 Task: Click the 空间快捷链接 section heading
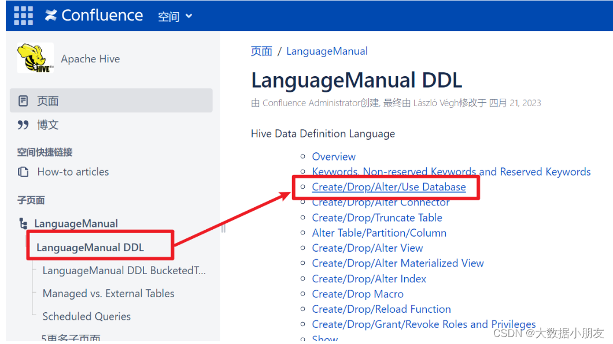[x=45, y=152]
